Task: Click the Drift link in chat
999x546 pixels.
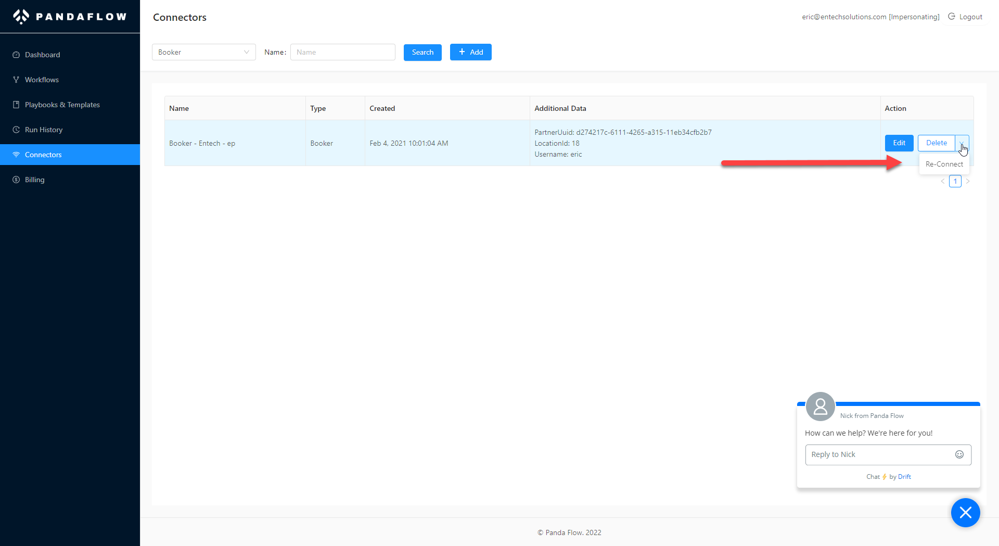Action: (x=904, y=477)
